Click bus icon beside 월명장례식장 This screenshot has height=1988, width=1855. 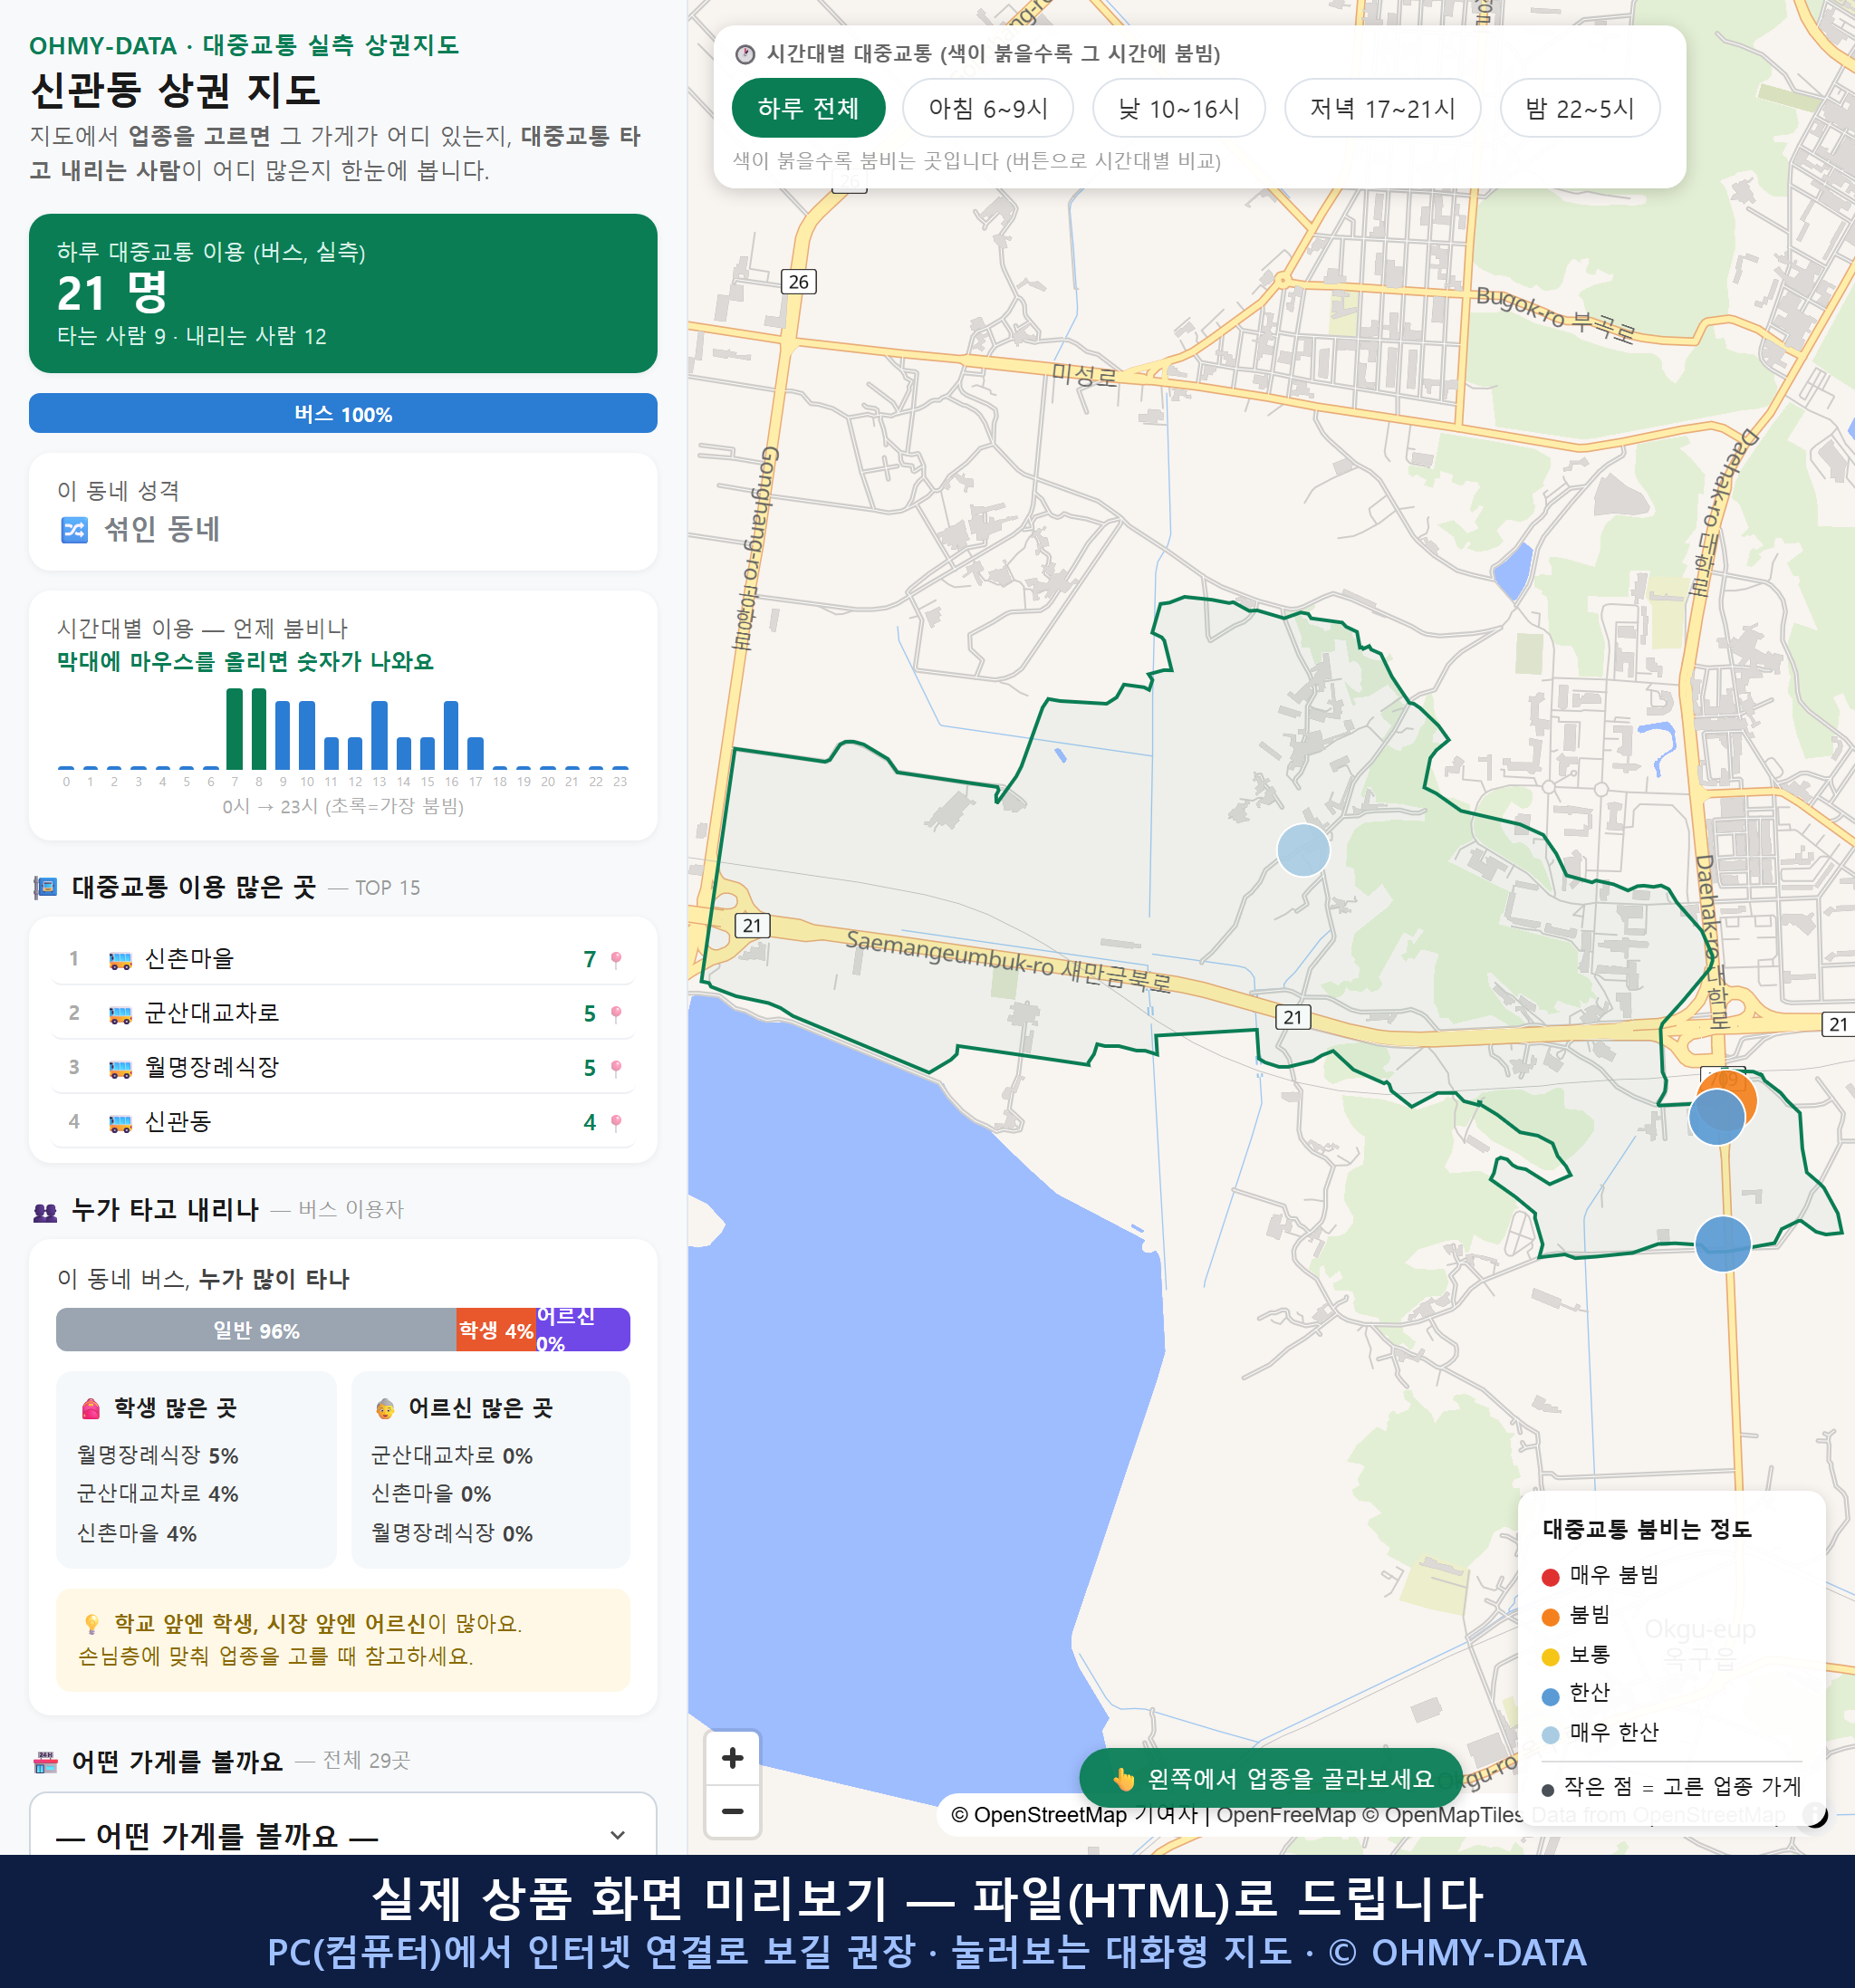(x=120, y=1068)
